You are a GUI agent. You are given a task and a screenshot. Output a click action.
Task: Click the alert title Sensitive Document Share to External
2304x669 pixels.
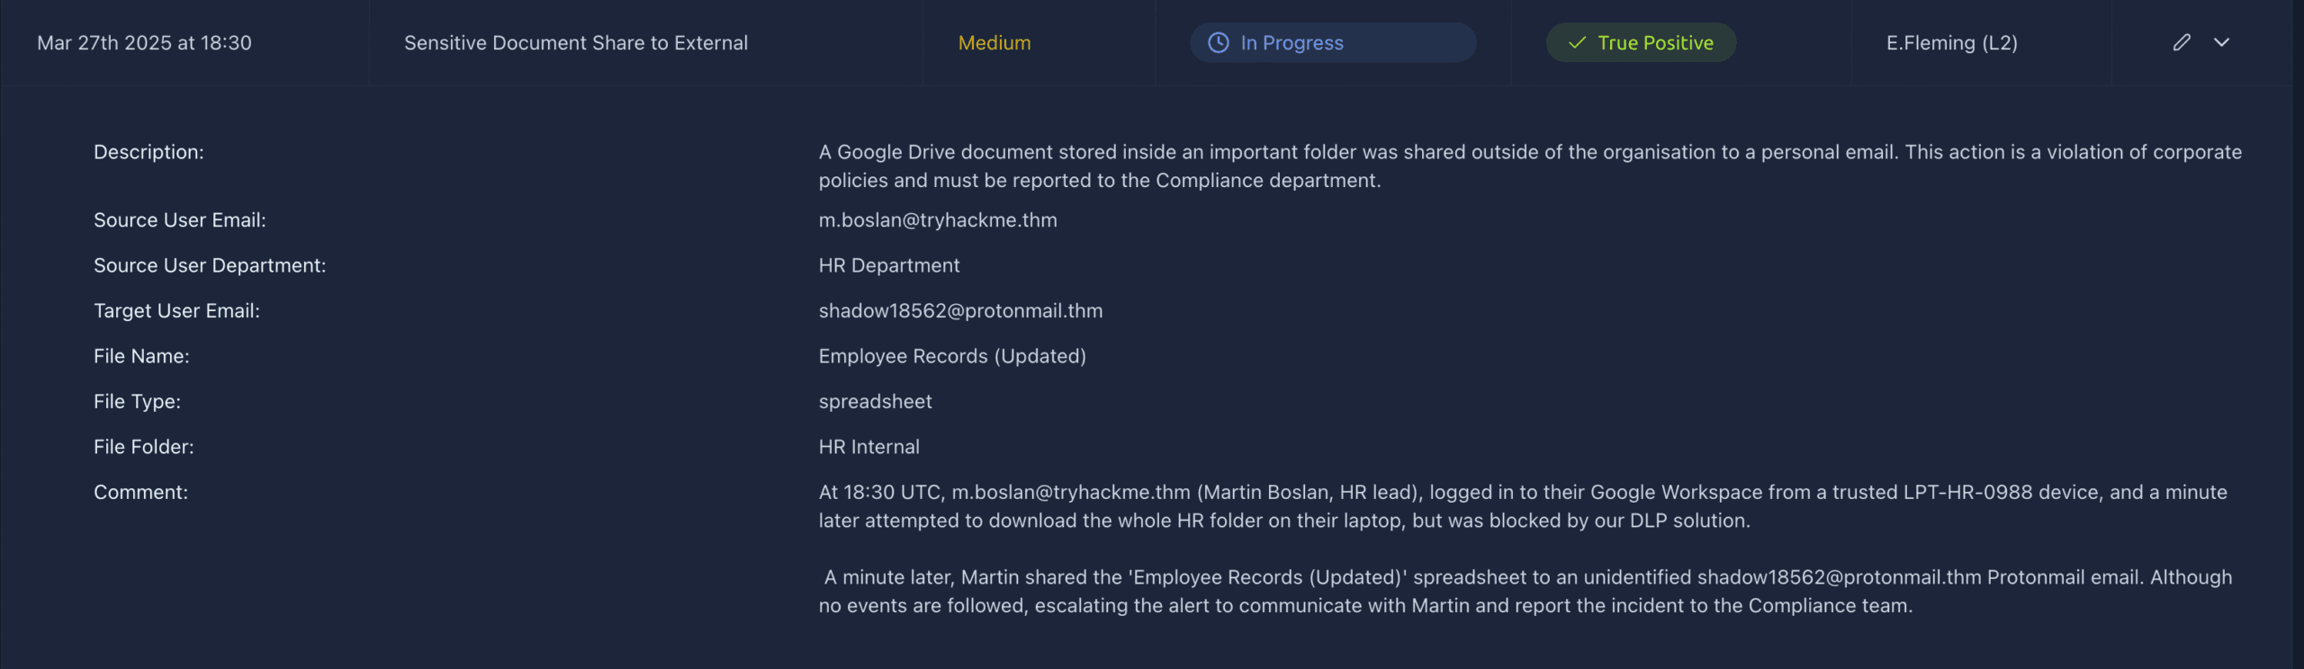pos(575,43)
